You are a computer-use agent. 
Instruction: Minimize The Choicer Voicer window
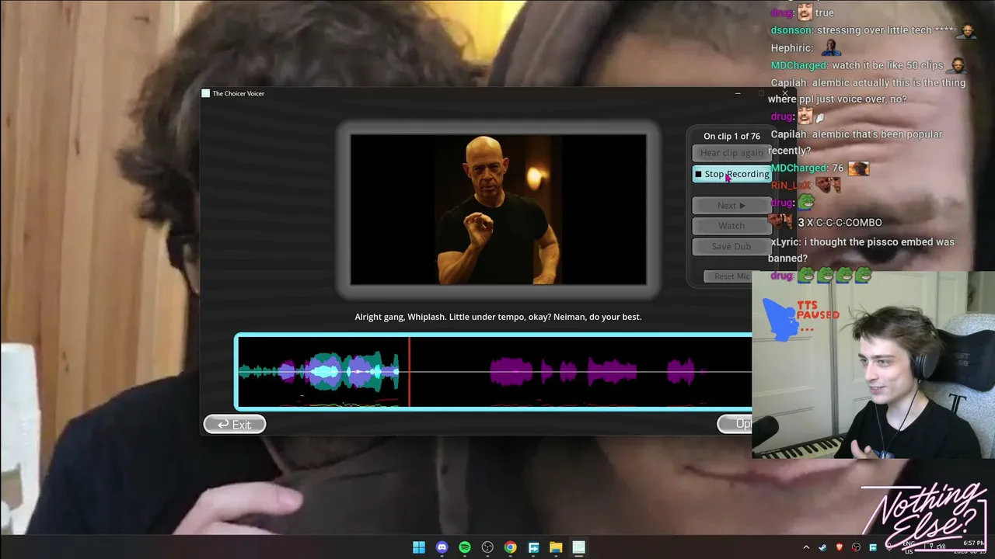tap(738, 93)
